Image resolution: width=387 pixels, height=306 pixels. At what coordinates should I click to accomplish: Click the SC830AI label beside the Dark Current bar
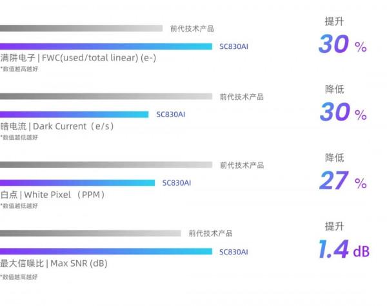pyautogui.click(x=171, y=115)
